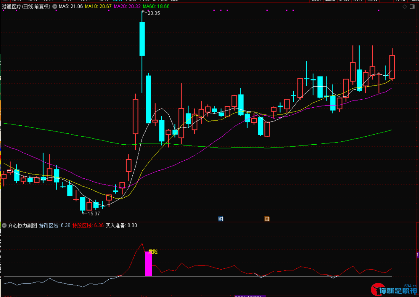The width and height of the screenshot is (419, 297).
Task: Click the 回 marker icon below the chart
Action: pyautogui.click(x=267, y=219)
